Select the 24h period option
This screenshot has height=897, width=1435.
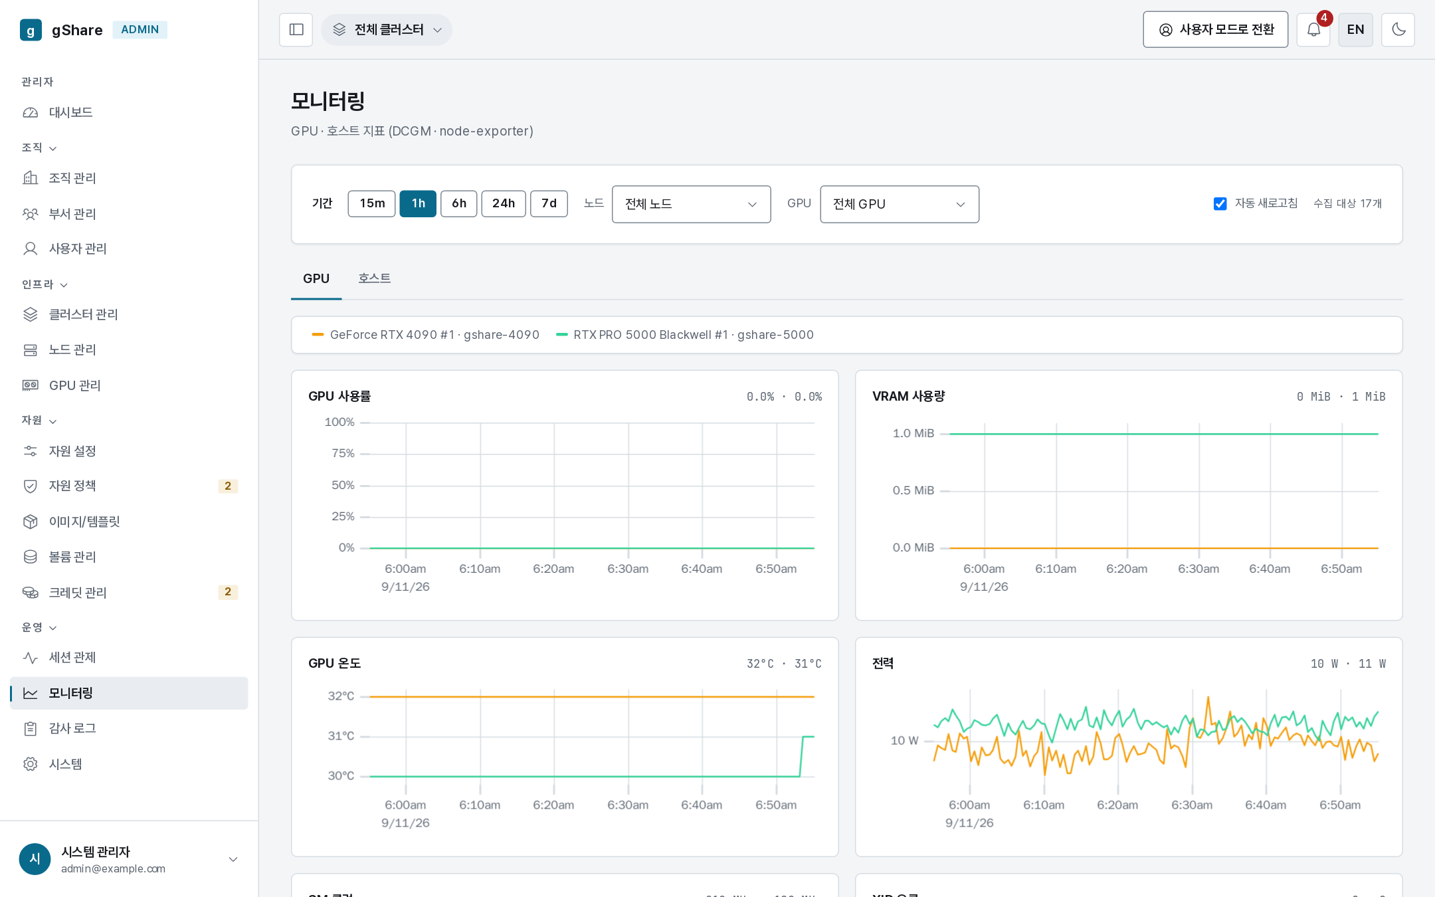[504, 203]
